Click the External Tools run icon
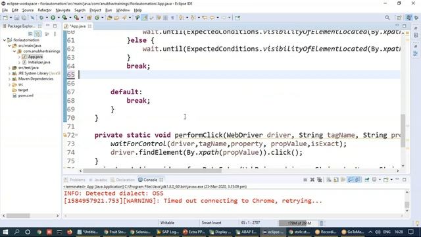 coord(76,18)
